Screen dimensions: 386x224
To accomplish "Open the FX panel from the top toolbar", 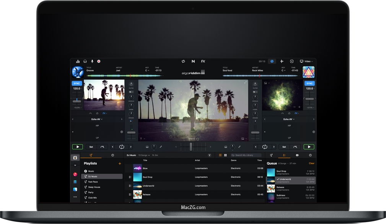I will point(203,61).
